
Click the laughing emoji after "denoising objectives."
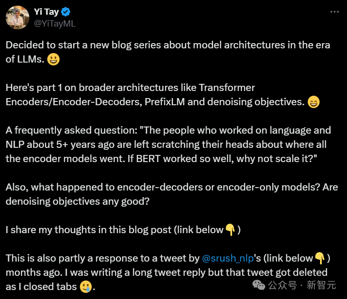coord(313,102)
